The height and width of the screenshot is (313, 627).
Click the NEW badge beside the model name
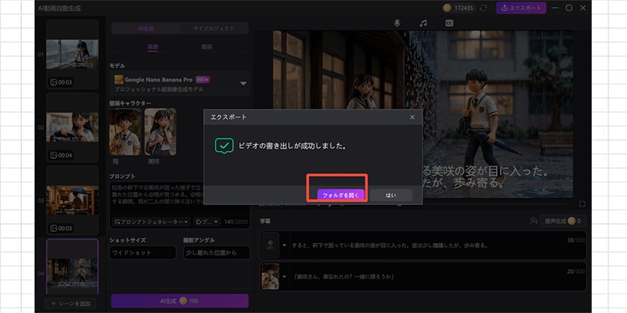(x=203, y=80)
